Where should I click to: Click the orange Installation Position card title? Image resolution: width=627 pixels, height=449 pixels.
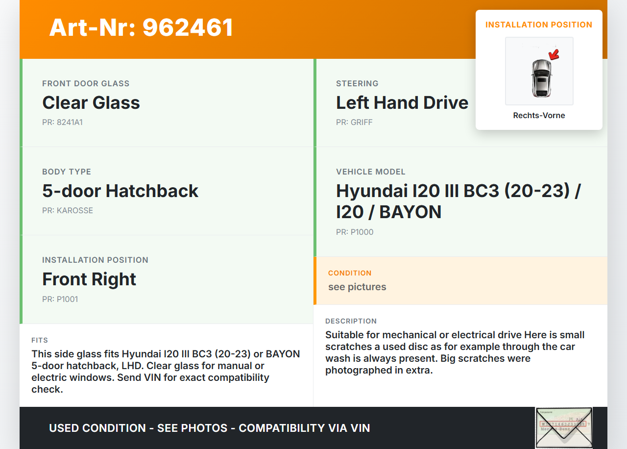point(539,25)
